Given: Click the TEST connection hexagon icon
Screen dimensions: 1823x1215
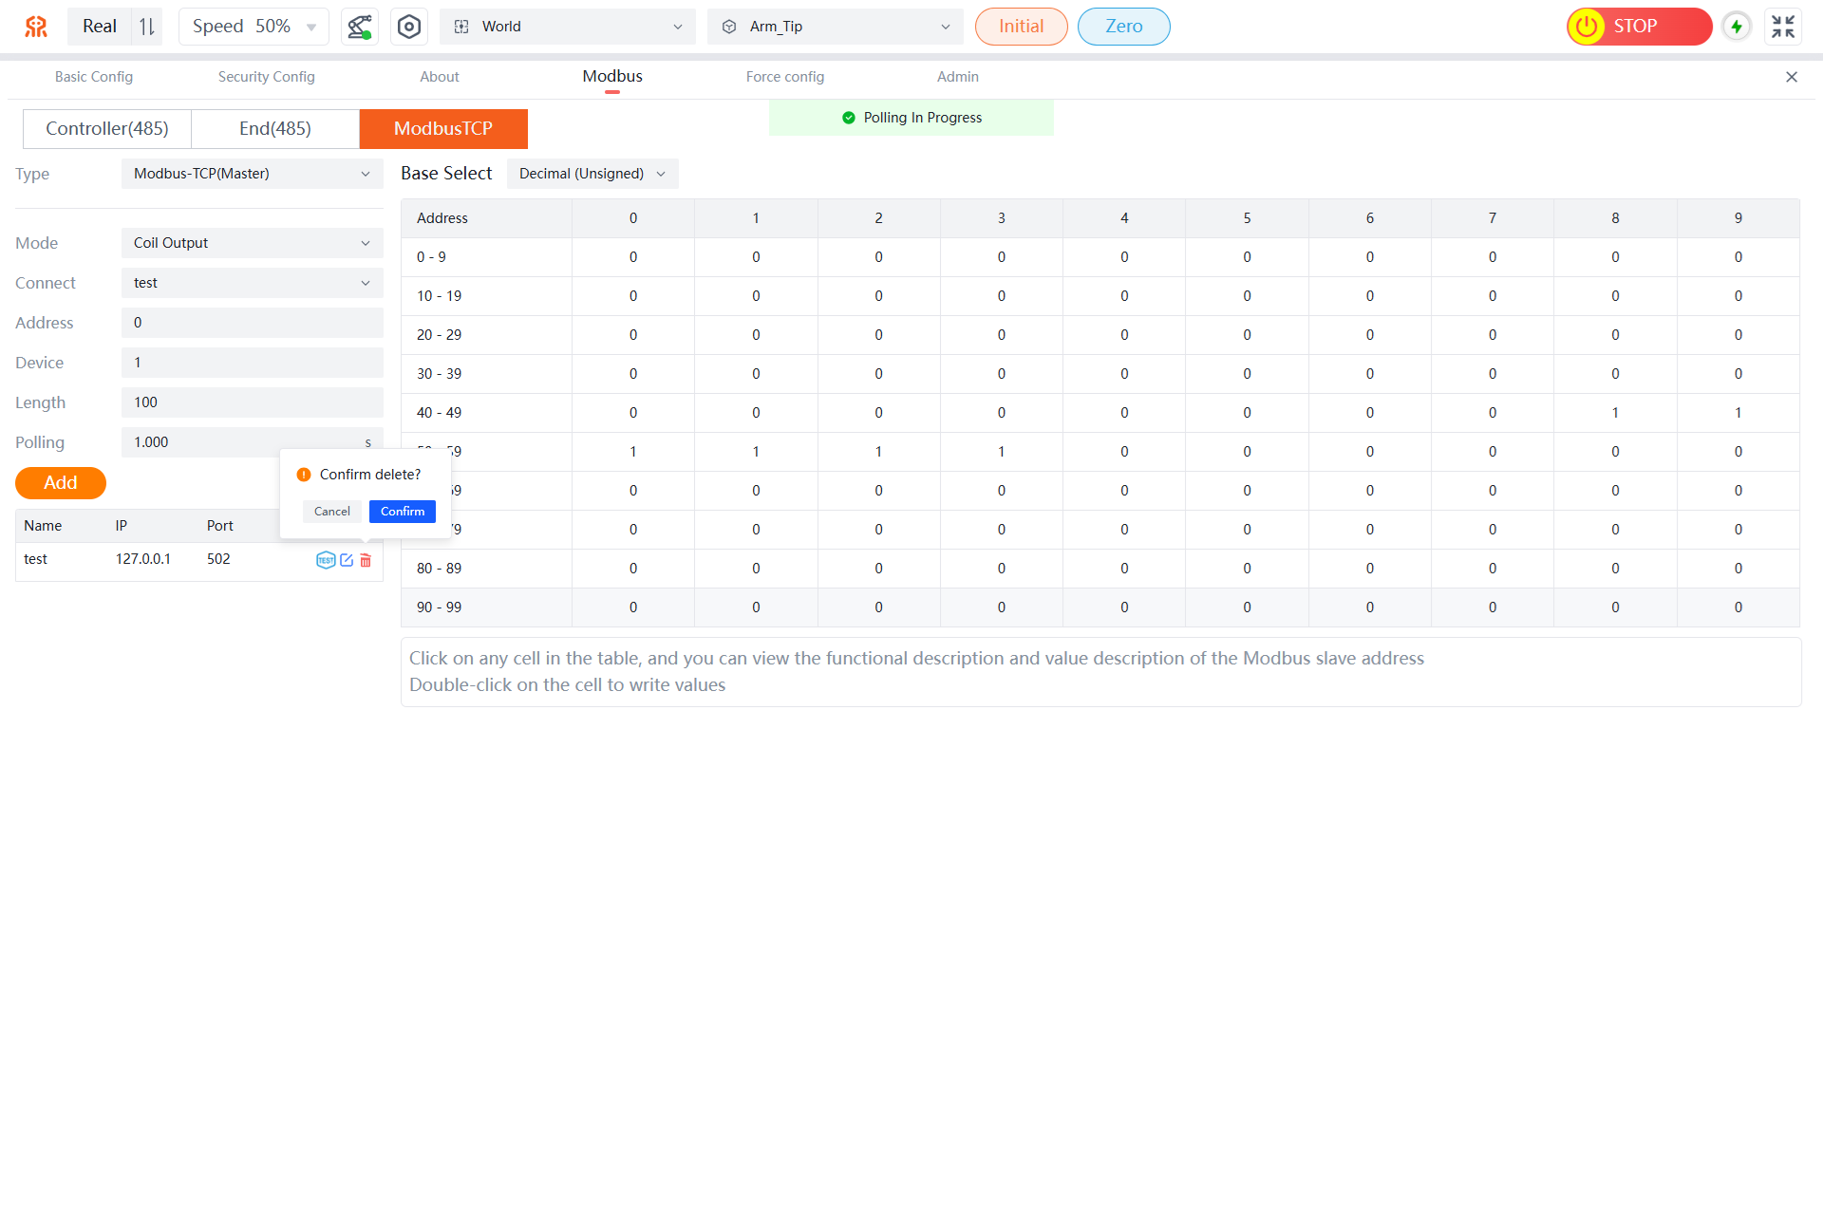Looking at the screenshot, I should pyautogui.click(x=325, y=560).
